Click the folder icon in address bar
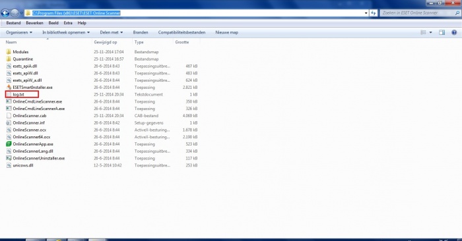The image size is (462, 241). pos(28,13)
